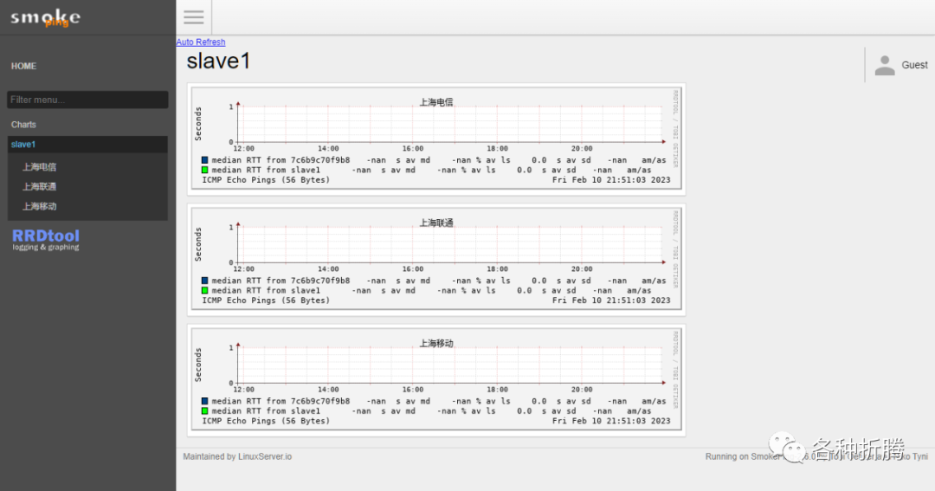Focus the Filter menu input field
The image size is (935, 491).
point(87,100)
